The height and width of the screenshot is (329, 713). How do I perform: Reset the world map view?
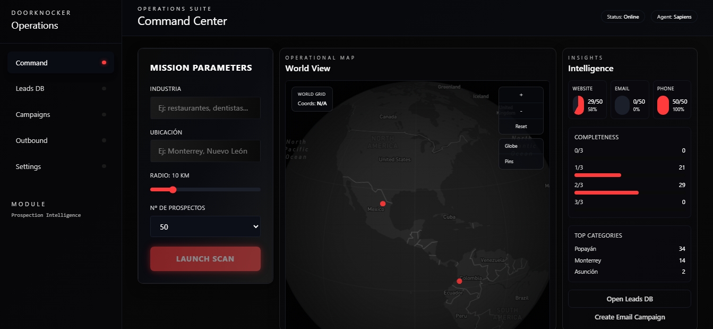click(521, 126)
